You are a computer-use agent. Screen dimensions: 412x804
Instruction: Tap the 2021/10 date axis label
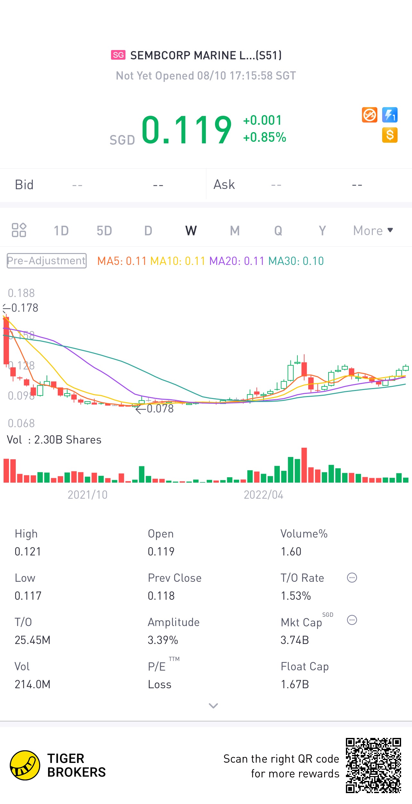click(88, 495)
